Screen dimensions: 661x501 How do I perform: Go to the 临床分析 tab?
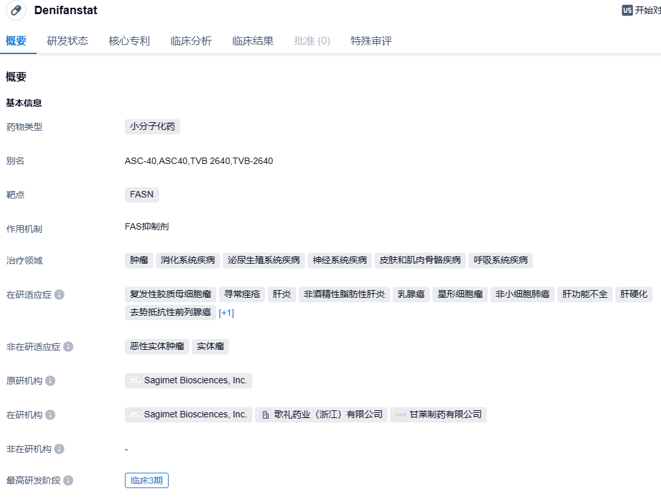tap(191, 41)
